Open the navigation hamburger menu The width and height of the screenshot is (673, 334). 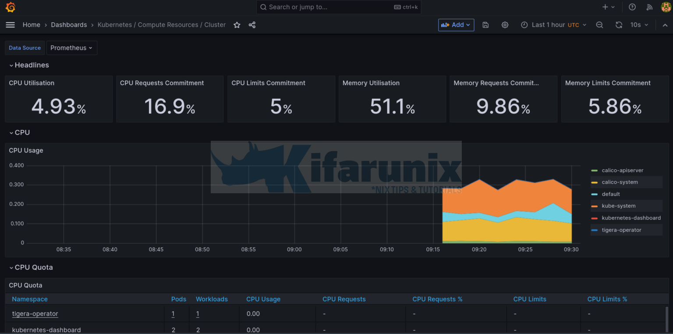click(10, 24)
